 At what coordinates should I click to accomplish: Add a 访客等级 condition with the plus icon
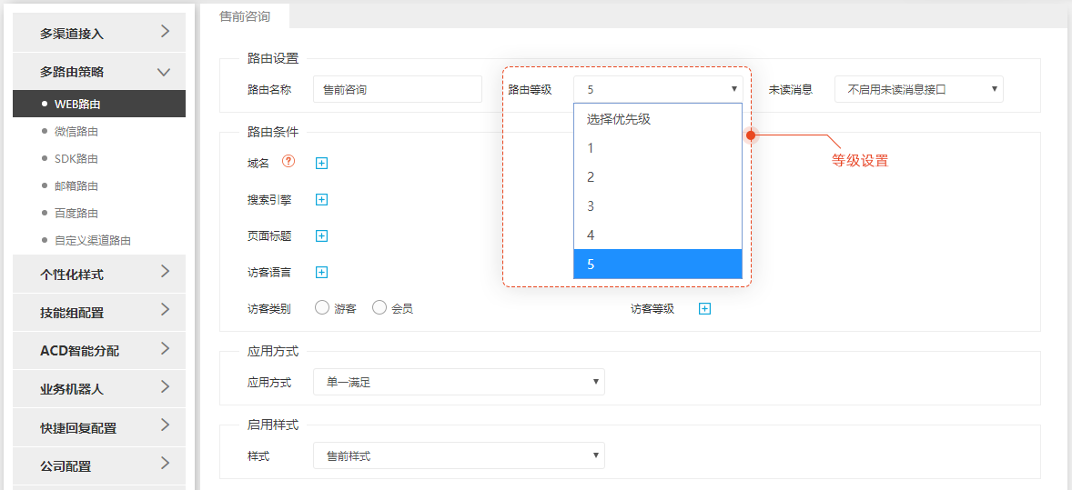click(705, 309)
